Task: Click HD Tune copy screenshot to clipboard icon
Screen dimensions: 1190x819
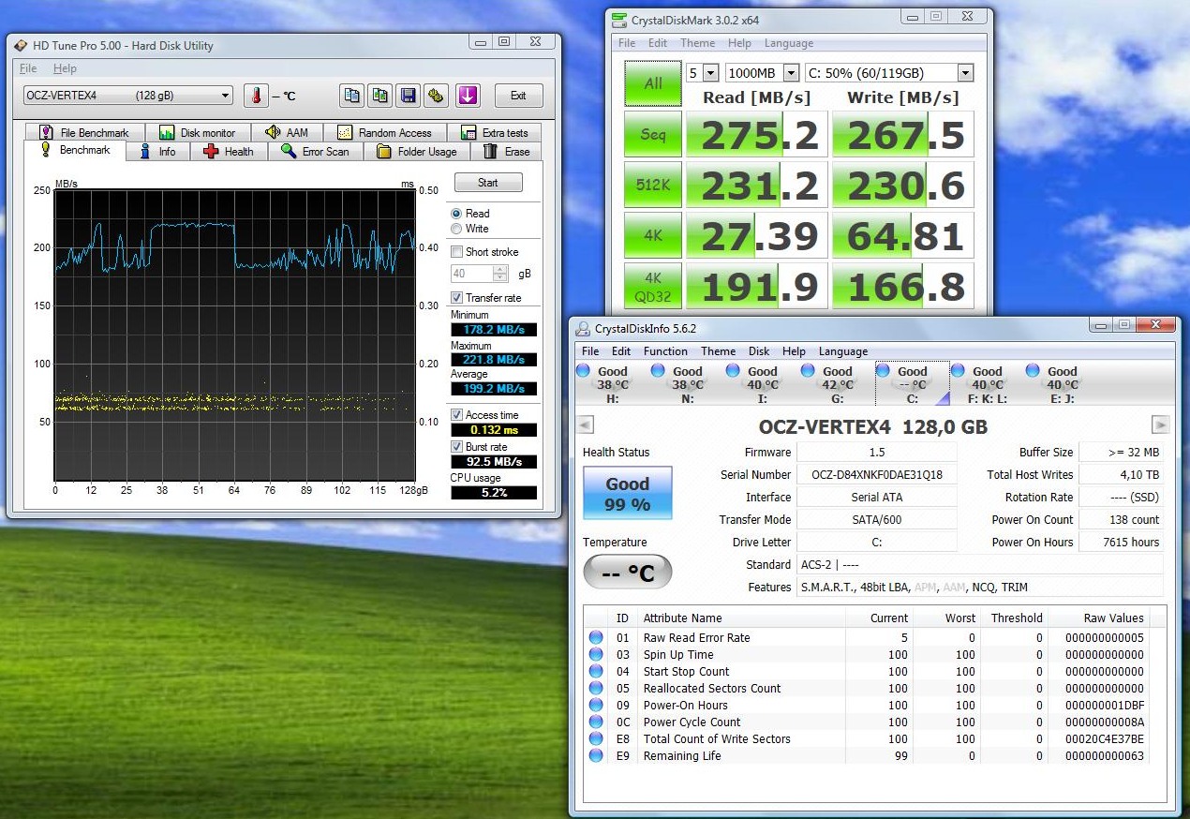Action: [379, 95]
